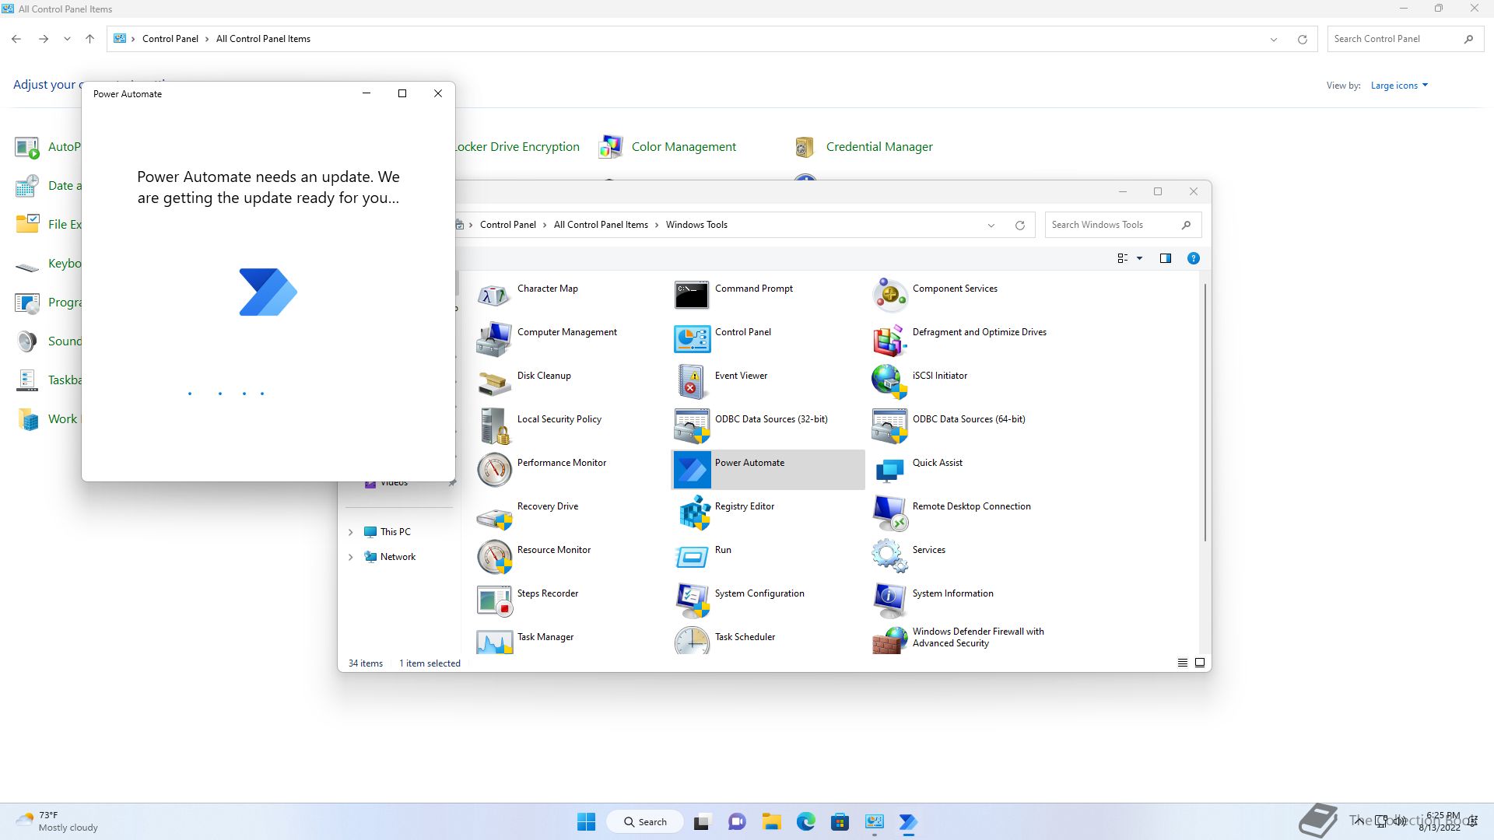The height and width of the screenshot is (840, 1494).
Task: Switch to large thumbnails view in status bar
Action: click(x=1200, y=663)
